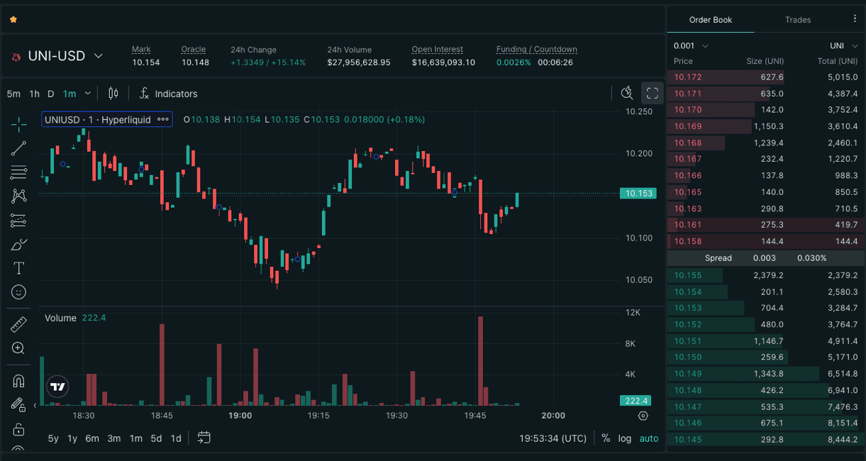Click the 10.158 ask price row

[x=766, y=242]
